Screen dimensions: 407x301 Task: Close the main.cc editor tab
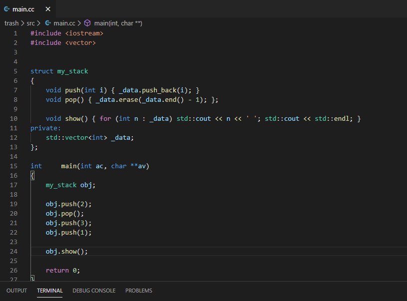(48, 9)
